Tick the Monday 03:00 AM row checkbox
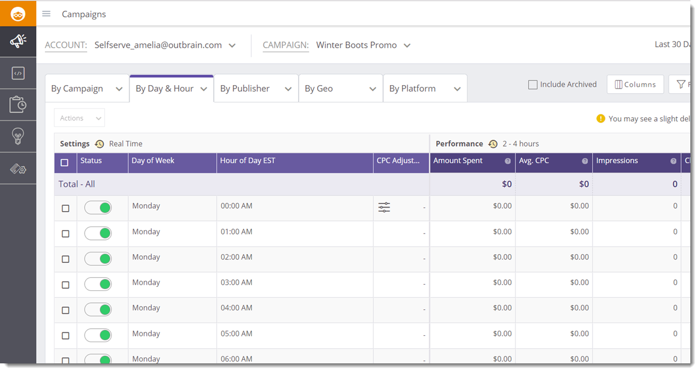699x372 pixels. pos(66,285)
